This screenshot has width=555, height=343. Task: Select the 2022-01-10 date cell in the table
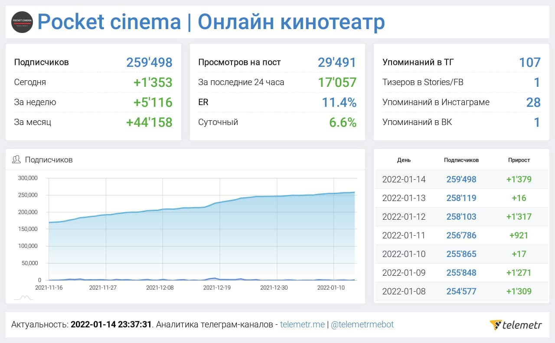(404, 254)
